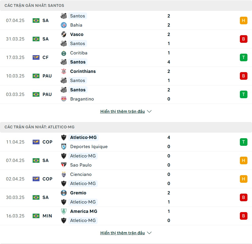Screen dimensions: 252x244
Task: Open the Corinthians team name
Action: pyautogui.click(x=83, y=71)
